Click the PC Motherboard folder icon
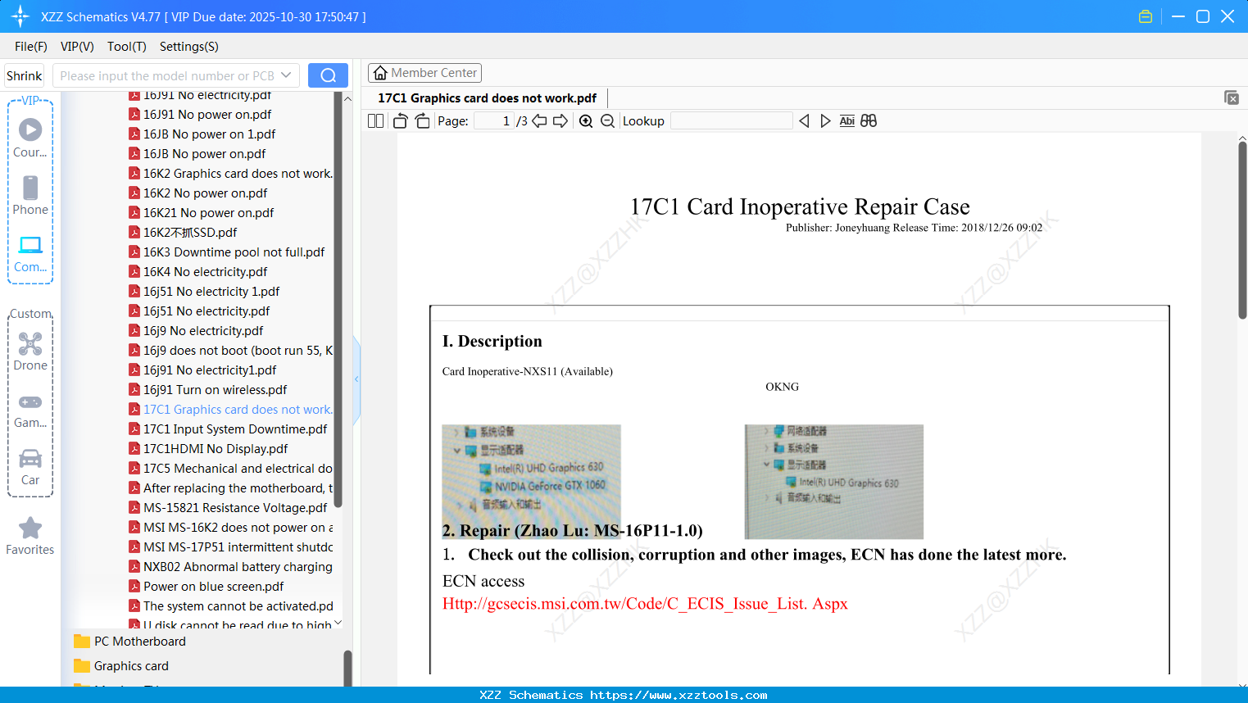The height and width of the screenshot is (703, 1248). (x=81, y=641)
